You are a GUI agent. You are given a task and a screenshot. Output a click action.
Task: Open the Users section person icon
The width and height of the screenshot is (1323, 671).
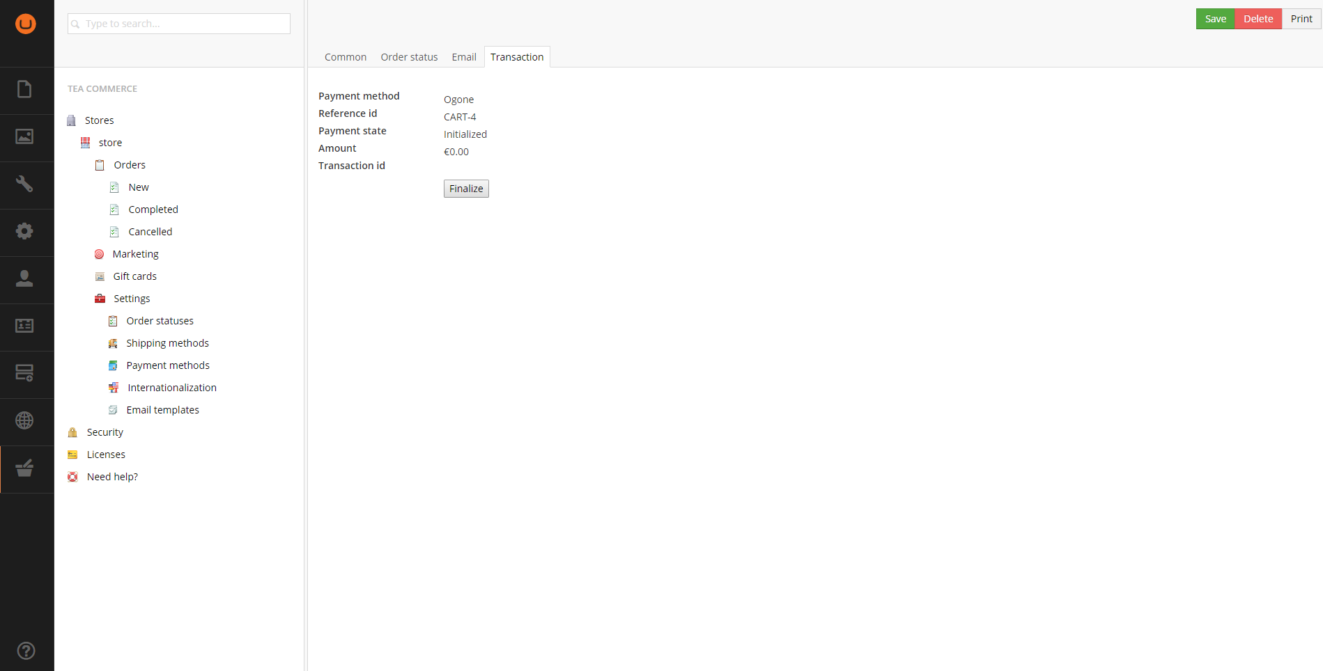[24, 278]
